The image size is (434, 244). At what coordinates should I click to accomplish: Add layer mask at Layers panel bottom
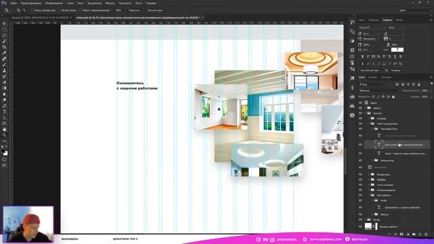[401, 235]
